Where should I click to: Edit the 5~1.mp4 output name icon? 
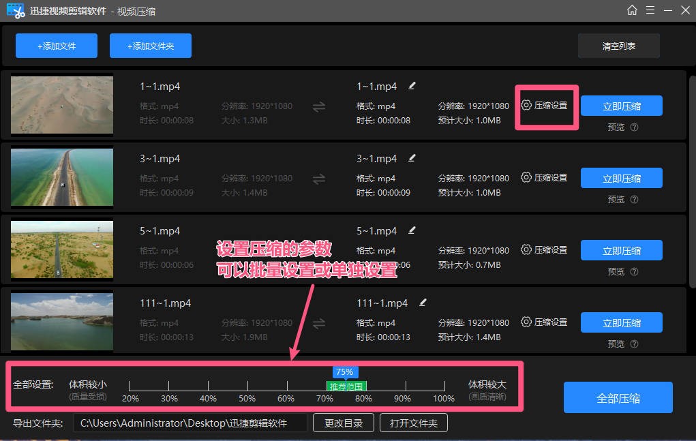coord(412,230)
